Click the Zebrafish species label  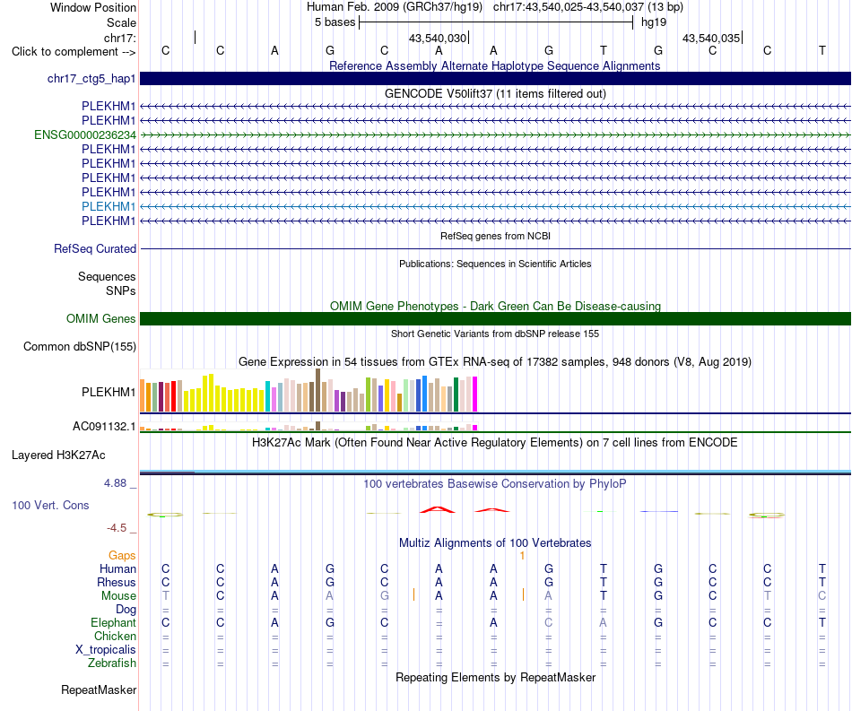112,663
